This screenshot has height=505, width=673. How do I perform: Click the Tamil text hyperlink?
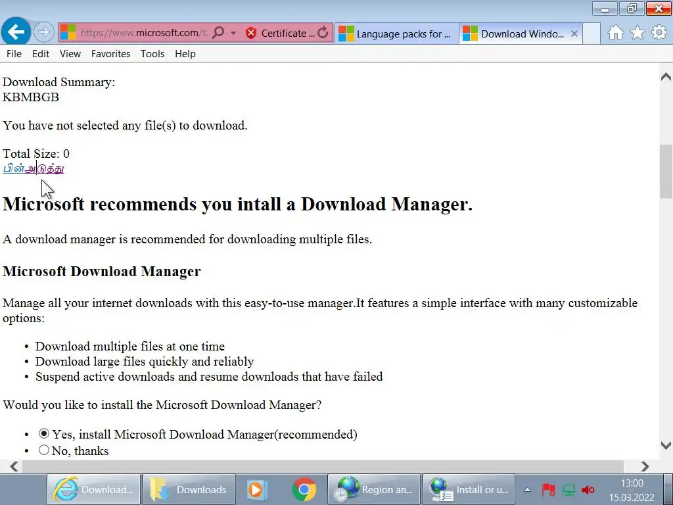34,168
